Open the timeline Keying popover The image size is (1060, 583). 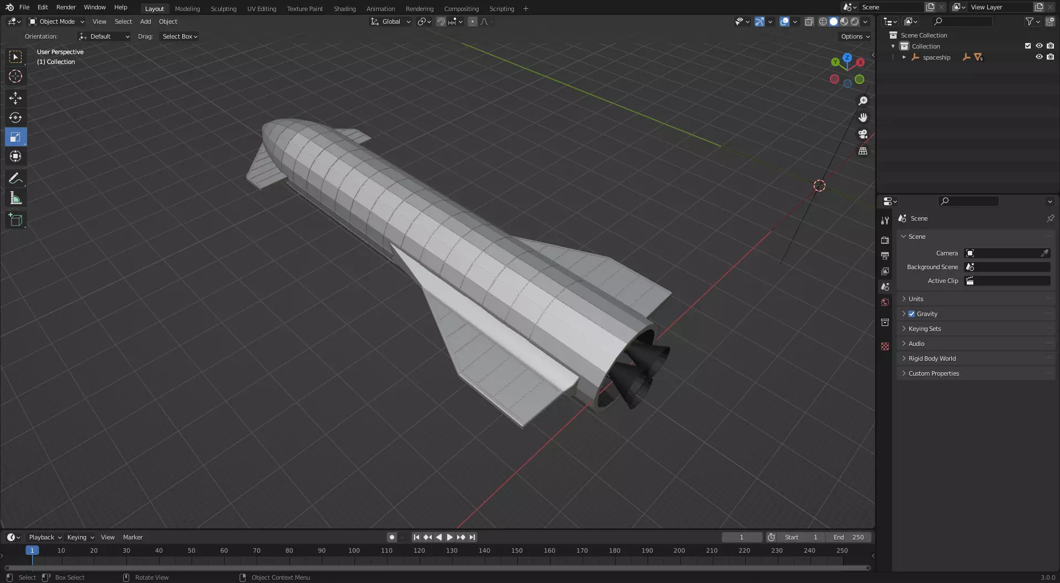[80, 537]
